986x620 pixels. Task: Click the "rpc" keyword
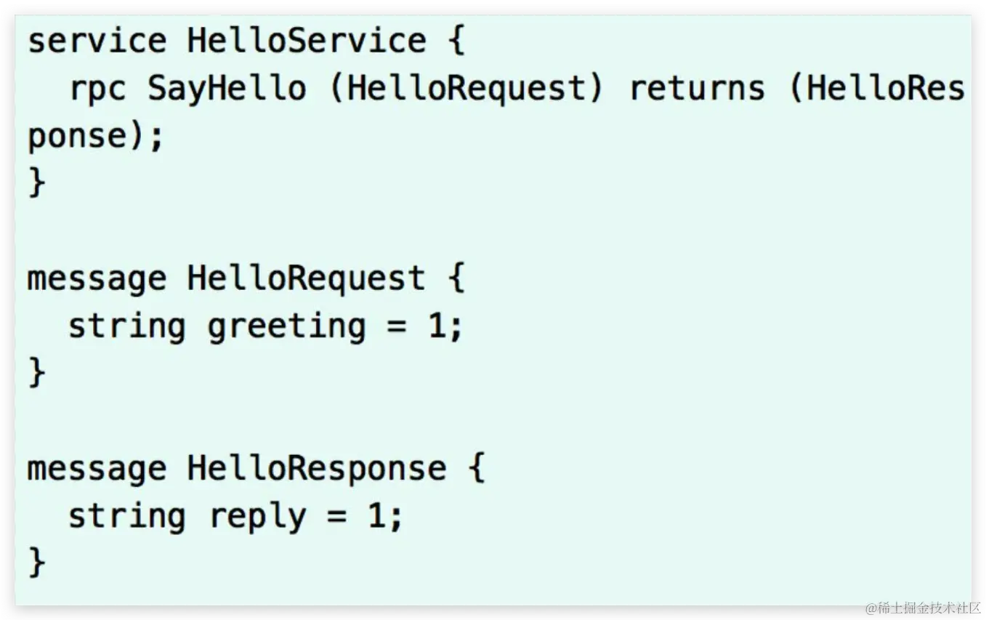(97, 89)
